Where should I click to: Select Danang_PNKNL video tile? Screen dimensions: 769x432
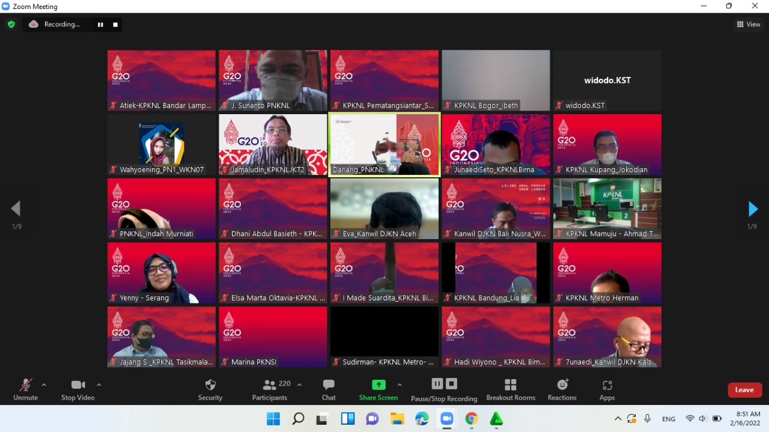click(x=384, y=145)
